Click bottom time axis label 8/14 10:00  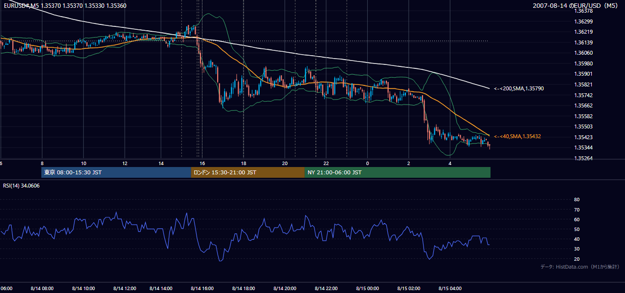tap(83, 289)
